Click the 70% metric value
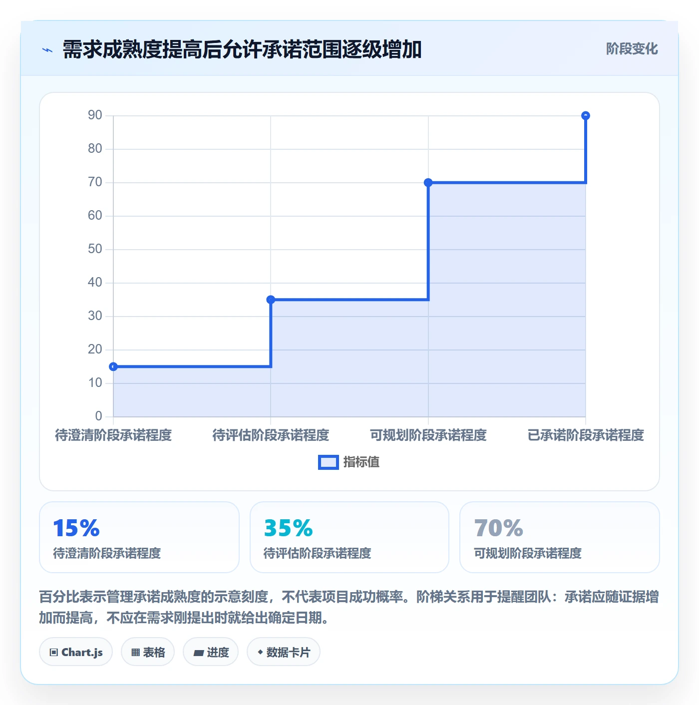 pyautogui.click(x=498, y=528)
